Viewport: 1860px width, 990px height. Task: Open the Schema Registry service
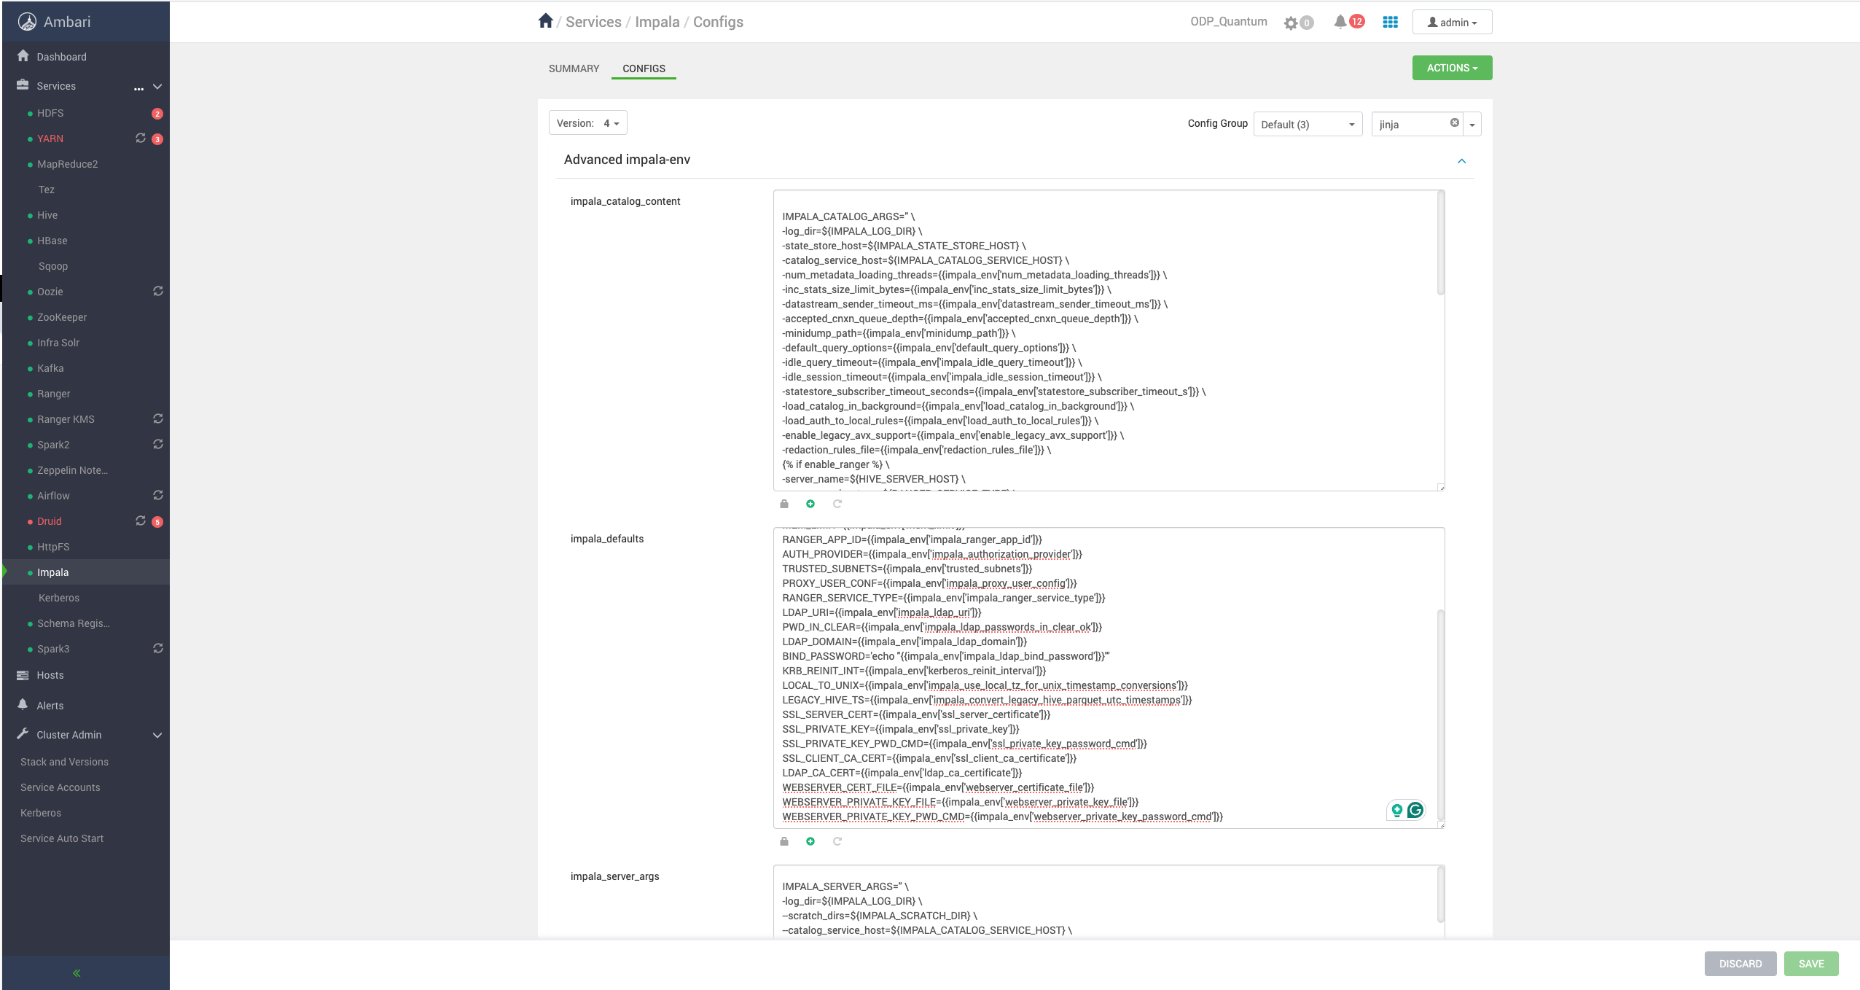click(74, 623)
